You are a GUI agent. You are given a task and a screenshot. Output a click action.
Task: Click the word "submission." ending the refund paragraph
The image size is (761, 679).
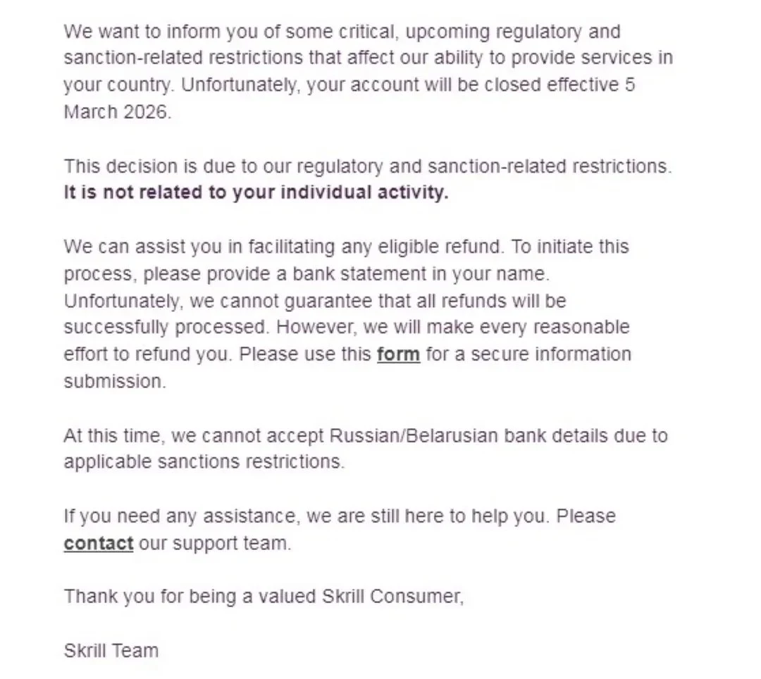[x=115, y=381]
